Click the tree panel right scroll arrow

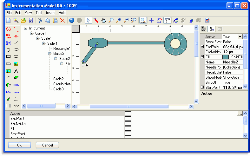click(68, 106)
